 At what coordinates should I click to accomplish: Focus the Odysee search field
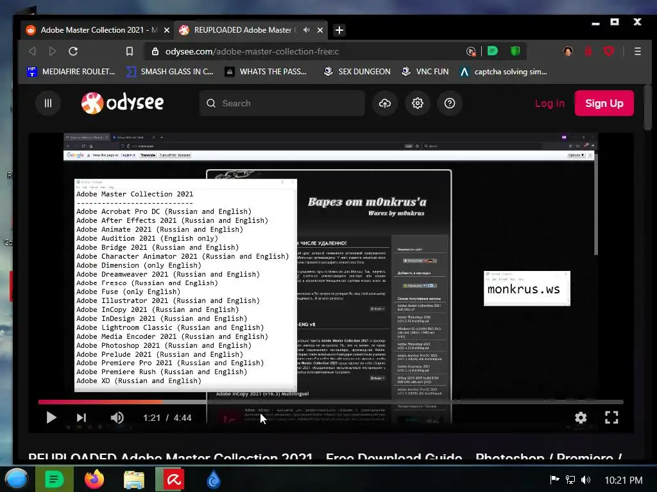(x=282, y=103)
